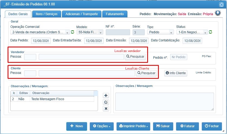Open the Imprimir Pedido menu button
Image resolution: width=227 pixels, height=134 pixels.
click(x=133, y=126)
